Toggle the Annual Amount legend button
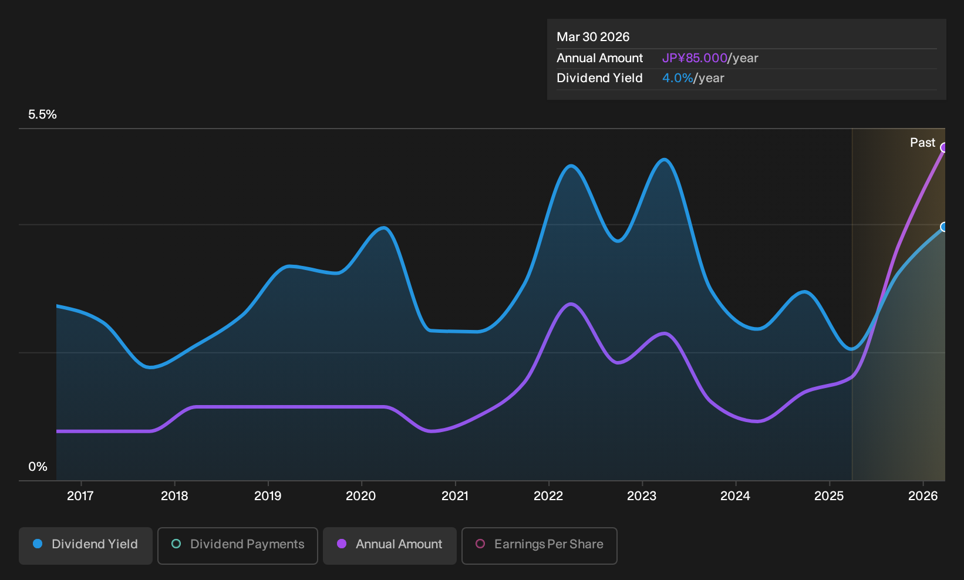This screenshot has height=580, width=964. (x=390, y=546)
